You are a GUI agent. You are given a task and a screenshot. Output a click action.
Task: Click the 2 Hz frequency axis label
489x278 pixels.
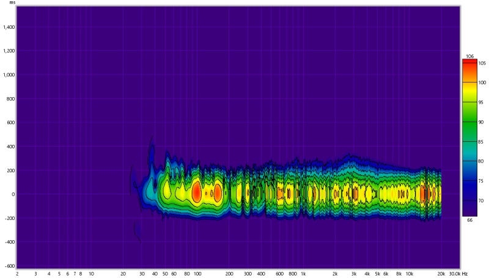click(x=17, y=274)
